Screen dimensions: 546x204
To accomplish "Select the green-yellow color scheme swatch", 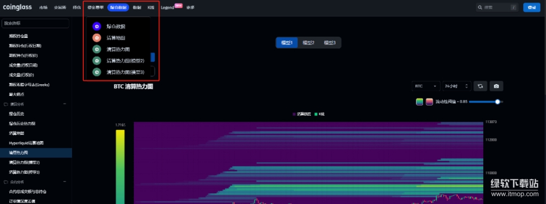I will (x=419, y=101).
